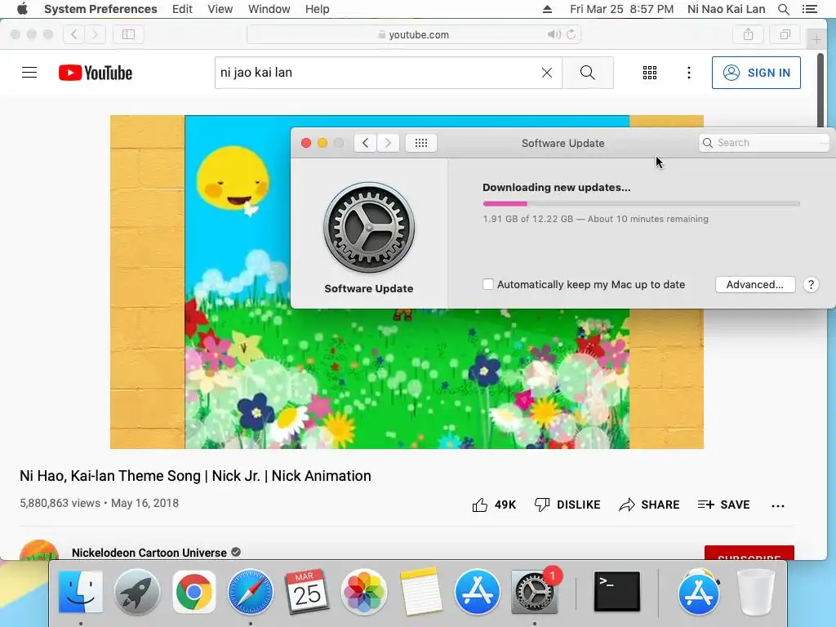Enable automatically keep my Mac up to date
The width and height of the screenshot is (836, 627).
coord(488,284)
